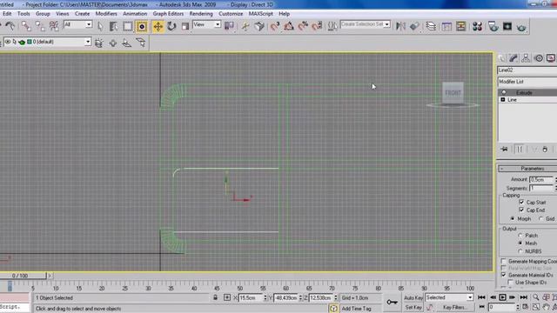
Task: Select the Patch output radio button
Action: tap(520, 236)
